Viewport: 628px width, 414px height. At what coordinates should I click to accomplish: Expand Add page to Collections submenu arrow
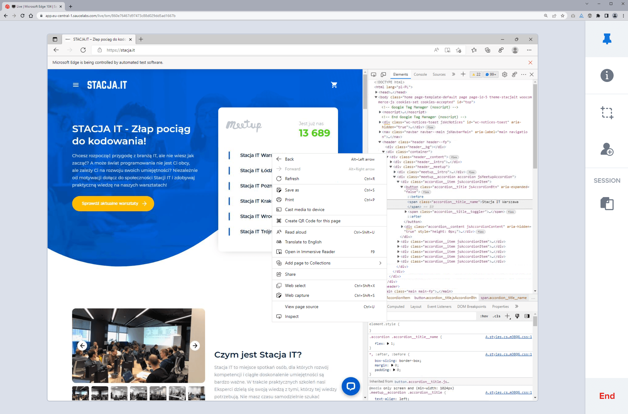380,263
